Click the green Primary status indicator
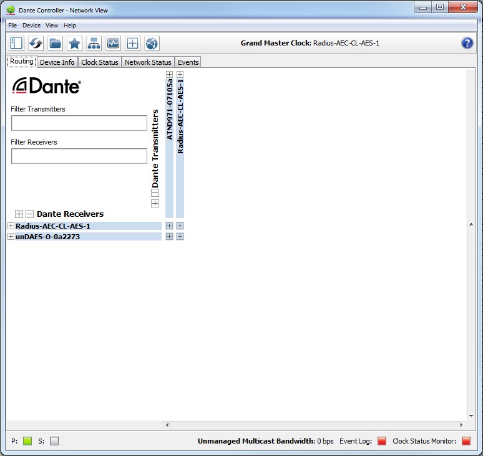 [x=27, y=441]
